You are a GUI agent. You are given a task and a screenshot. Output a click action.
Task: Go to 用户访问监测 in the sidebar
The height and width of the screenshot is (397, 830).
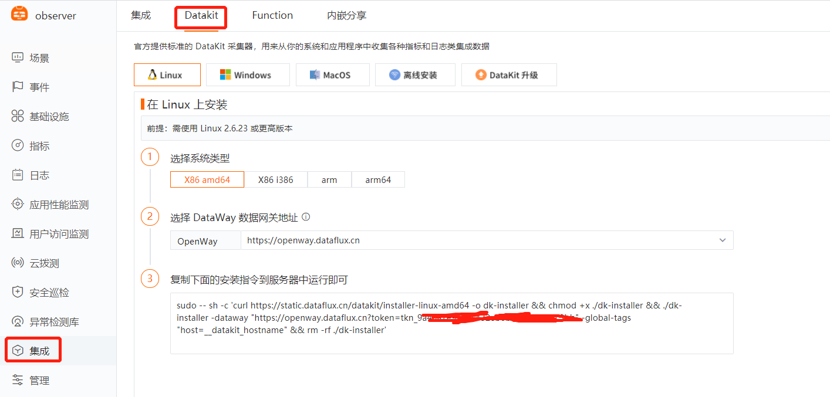click(59, 234)
